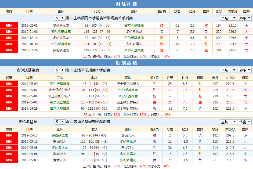Click score '116 - 123 [57 - 56]' dated 2019-01-06
The width and height of the screenshot is (253, 169).
point(97,32)
